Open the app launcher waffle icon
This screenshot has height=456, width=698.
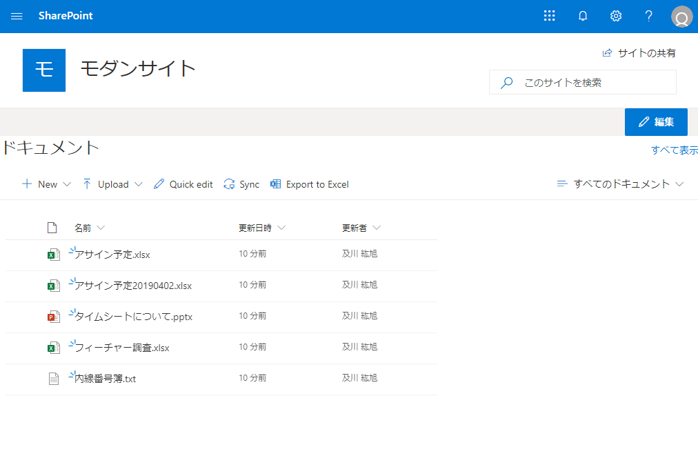point(550,17)
